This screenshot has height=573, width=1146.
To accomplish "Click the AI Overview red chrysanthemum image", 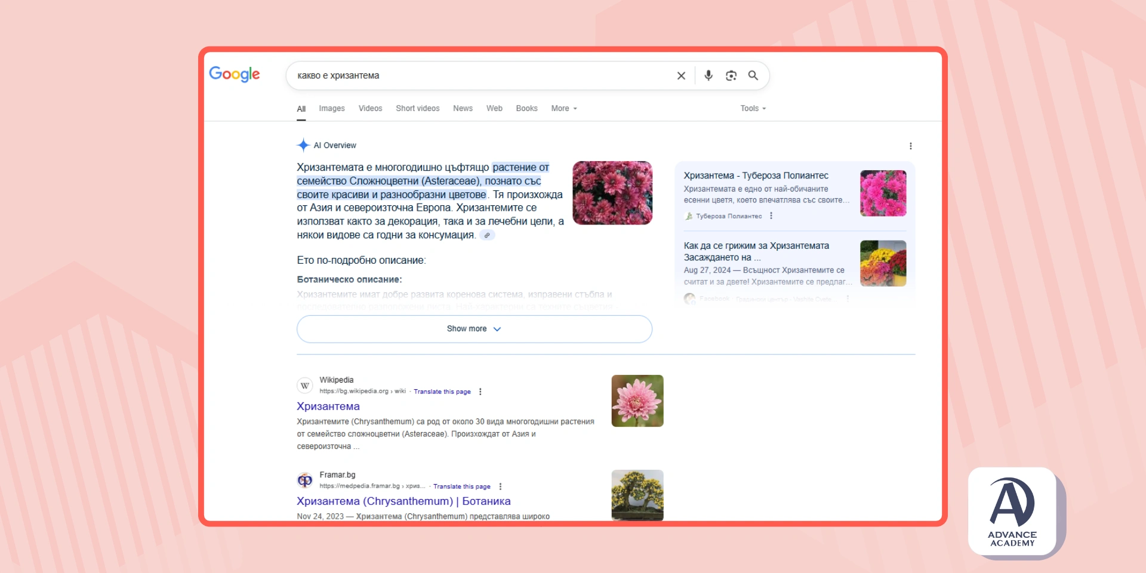I will click(x=612, y=193).
